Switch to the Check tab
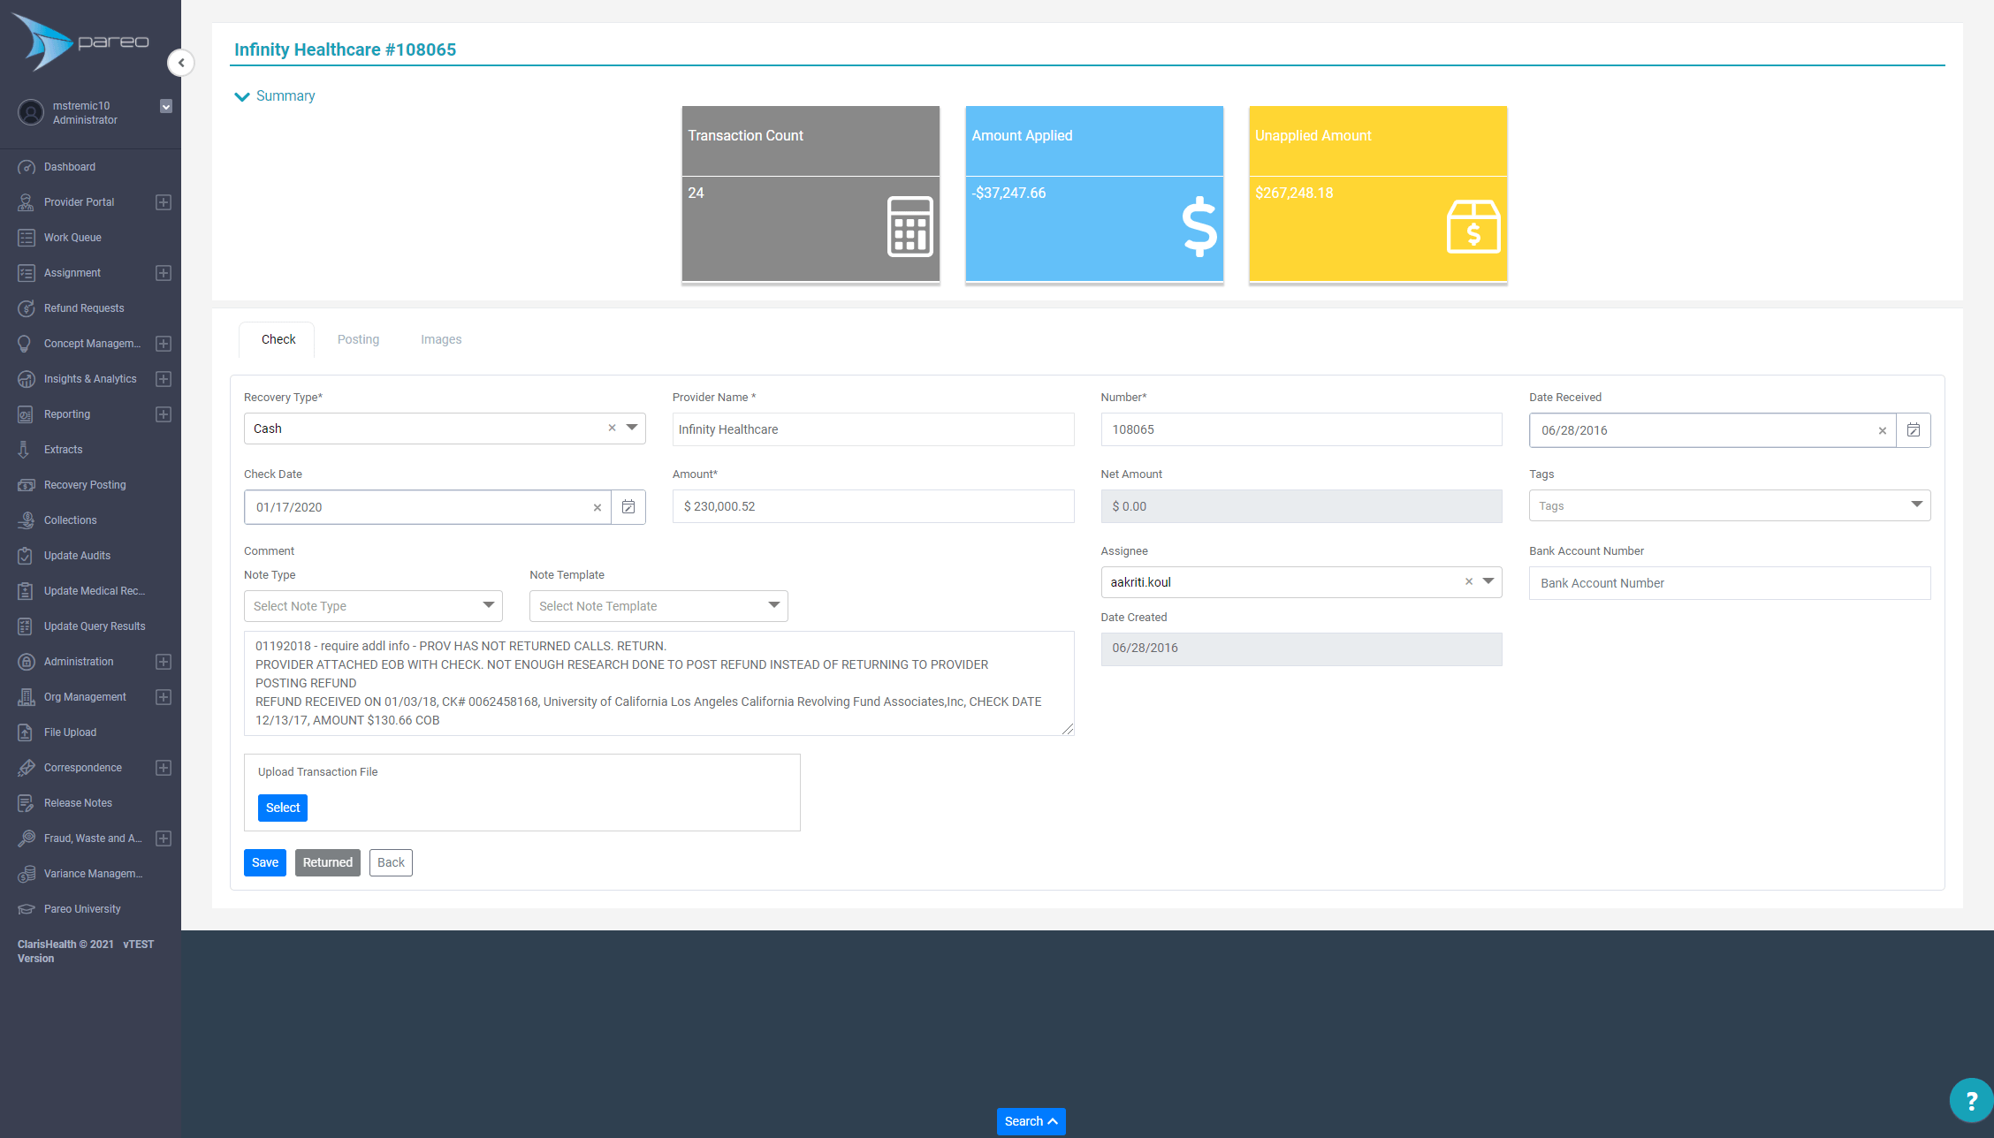This screenshot has width=1994, height=1138. pos(278,339)
